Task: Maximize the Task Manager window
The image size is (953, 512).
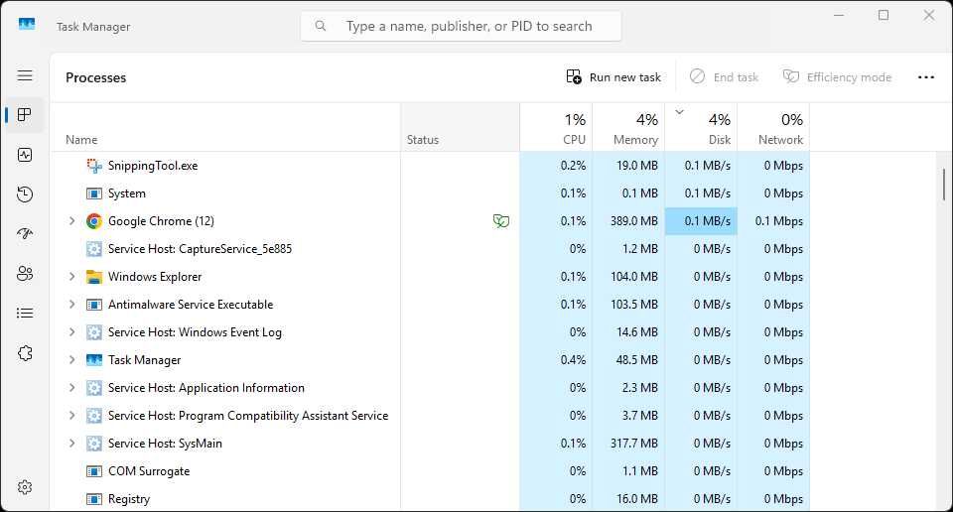Action: tap(884, 15)
